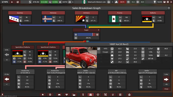
Task: Open the car designer tab in bottom bar
Action: (59, 94)
